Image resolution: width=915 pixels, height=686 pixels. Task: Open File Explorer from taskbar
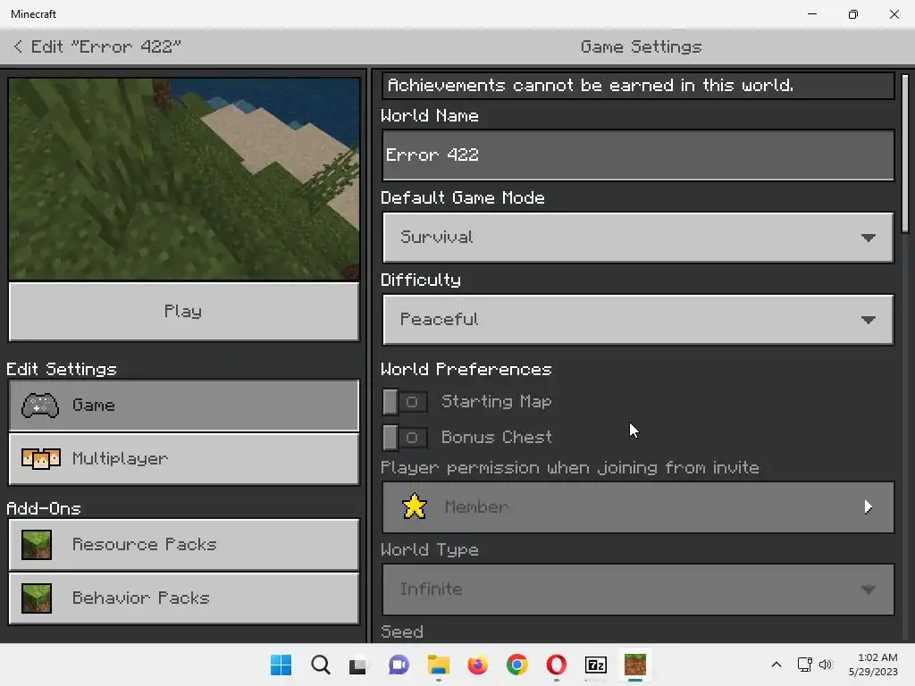pos(438,665)
